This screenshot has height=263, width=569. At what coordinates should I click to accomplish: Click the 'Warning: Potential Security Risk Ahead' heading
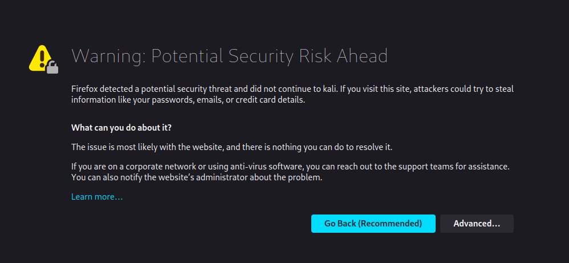click(229, 56)
